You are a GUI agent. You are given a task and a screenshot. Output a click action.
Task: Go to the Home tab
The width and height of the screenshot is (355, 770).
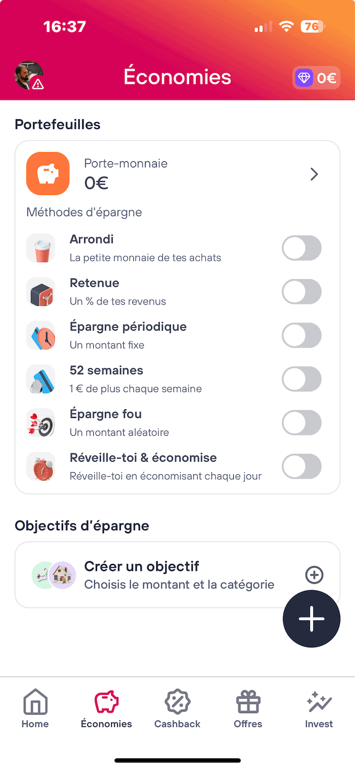[x=35, y=709]
